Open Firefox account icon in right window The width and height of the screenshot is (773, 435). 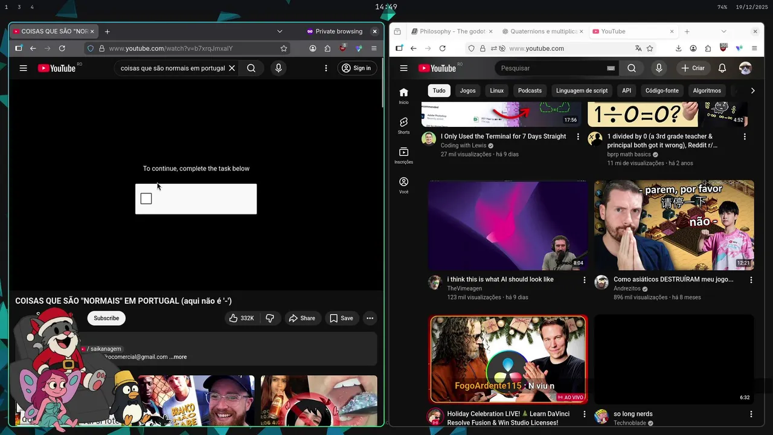693,48
